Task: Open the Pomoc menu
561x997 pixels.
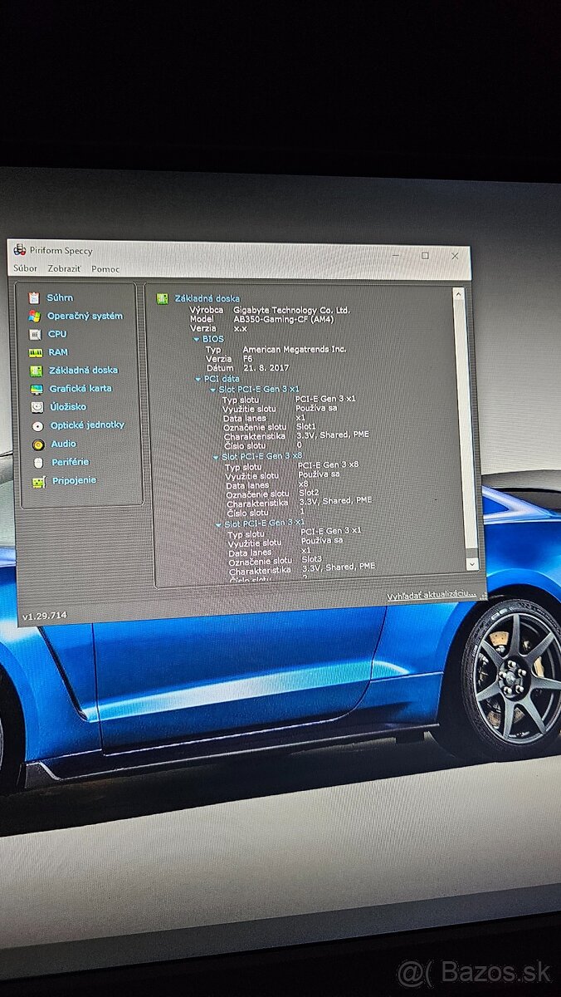Action: coord(105,269)
